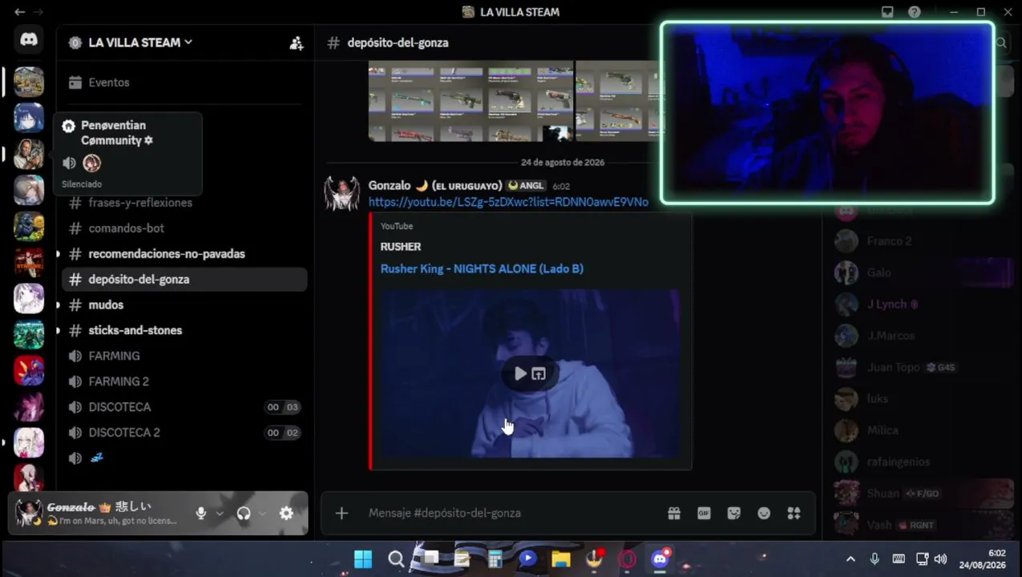This screenshot has width=1022, height=577.
Task: Click the plus attachment button
Action: point(341,513)
